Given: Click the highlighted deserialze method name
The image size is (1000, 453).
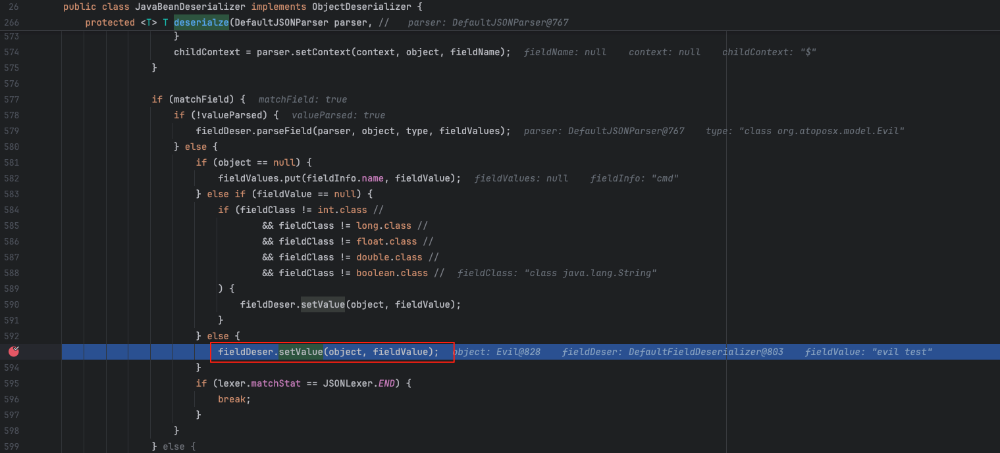Looking at the screenshot, I should pos(201,22).
